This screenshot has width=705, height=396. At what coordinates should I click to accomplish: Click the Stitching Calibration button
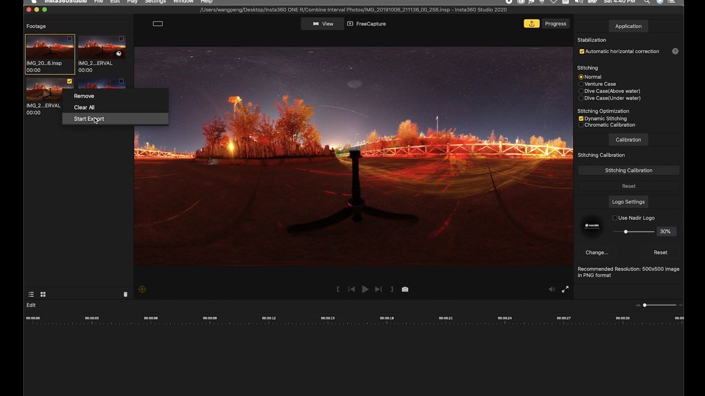628,170
